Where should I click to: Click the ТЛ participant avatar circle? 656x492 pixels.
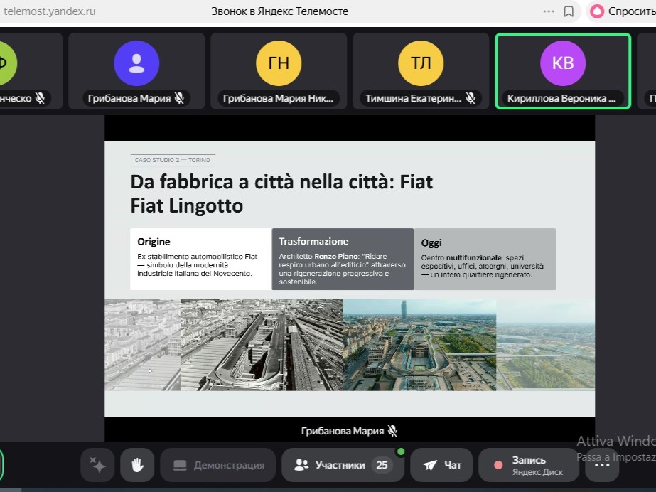point(421,63)
